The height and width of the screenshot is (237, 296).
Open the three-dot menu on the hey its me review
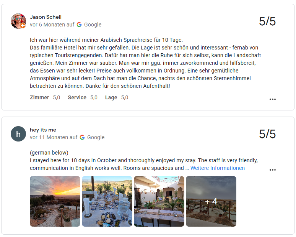[x=272, y=170]
